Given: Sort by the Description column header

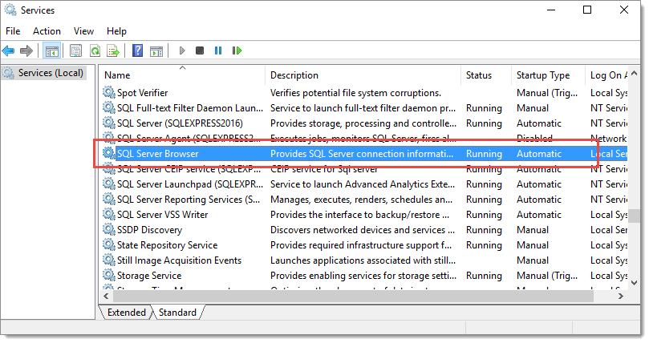Looking at the screenshot, I should click(363, 75).
